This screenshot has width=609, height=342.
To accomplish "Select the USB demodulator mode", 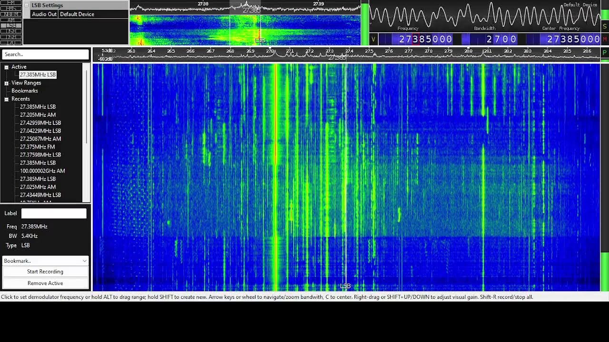I will [11, 31].
